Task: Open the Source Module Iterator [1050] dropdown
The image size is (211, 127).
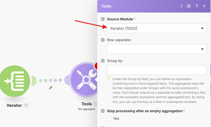Action: (x=157, y=28)
